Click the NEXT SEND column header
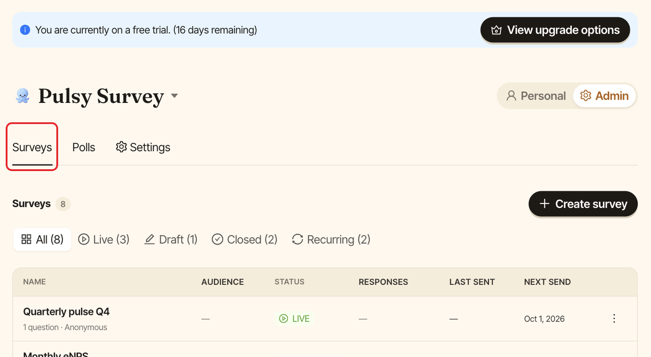651x357 pixels. tap(547, 282)
